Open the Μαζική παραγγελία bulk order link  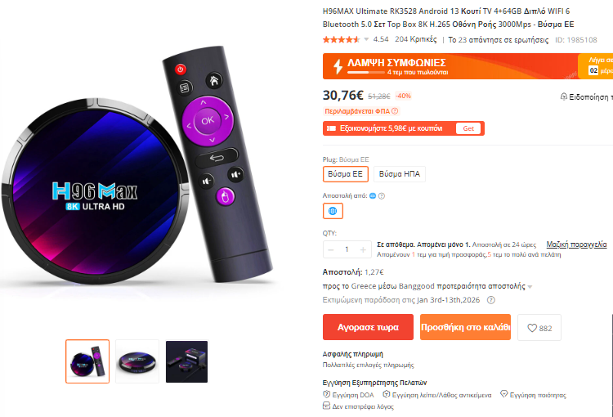[x=576, y=244]
